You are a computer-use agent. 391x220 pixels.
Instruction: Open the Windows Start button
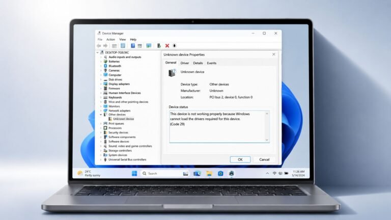point(134,173)
